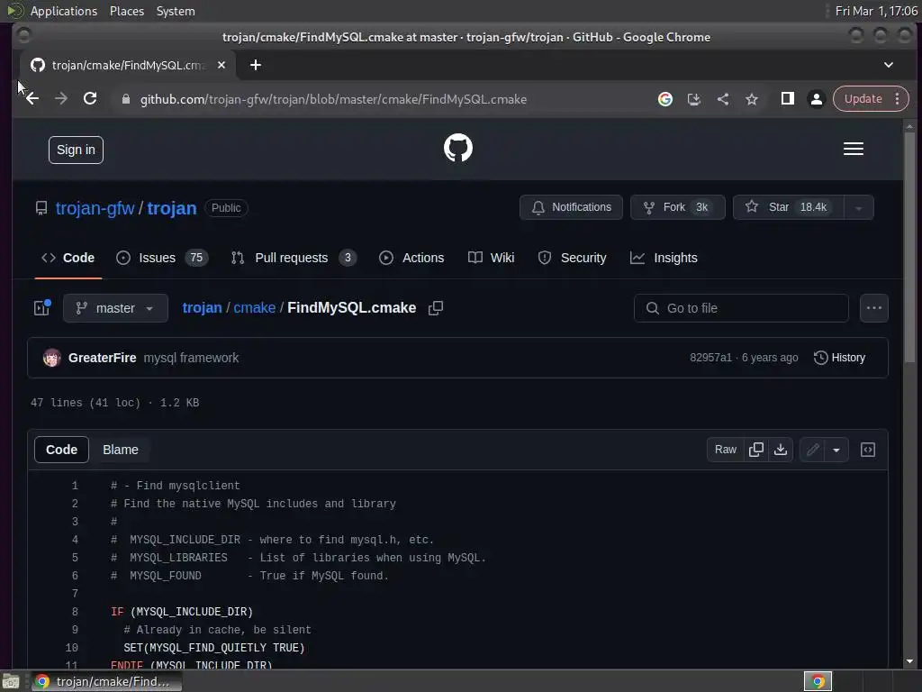922x692 pixels.
Task: Navigate to cmake folder breadcrumb
Action: pyautogui.click(x=255, y=308)
